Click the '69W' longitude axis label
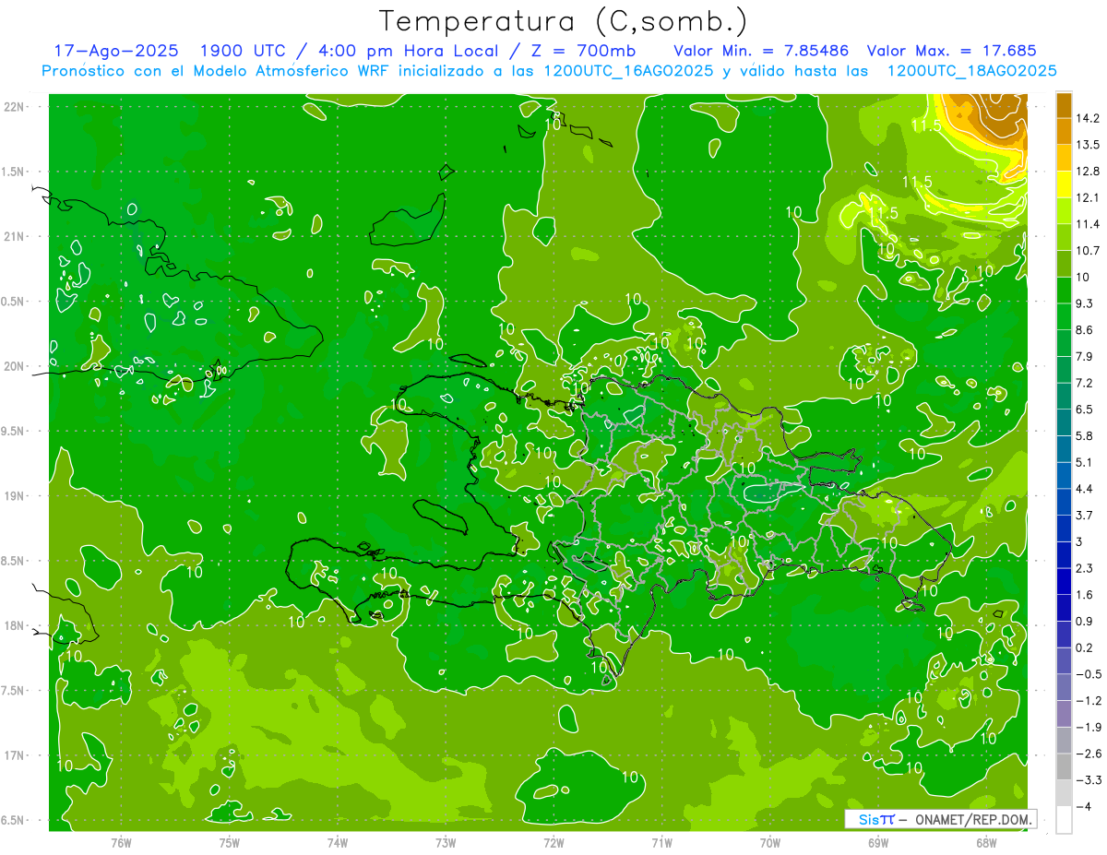The height and width of the screenshot is (855, 1107). (x=877, y=843)
